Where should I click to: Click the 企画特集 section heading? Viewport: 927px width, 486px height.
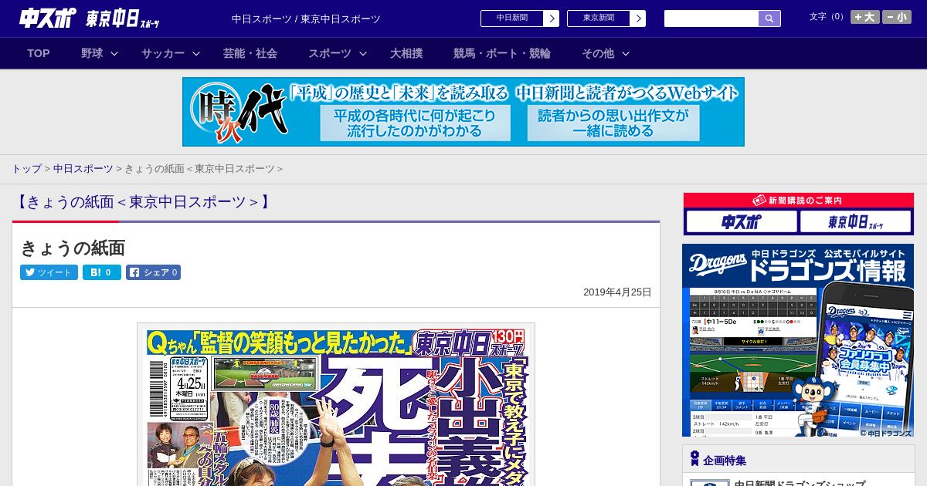point(725,461)
